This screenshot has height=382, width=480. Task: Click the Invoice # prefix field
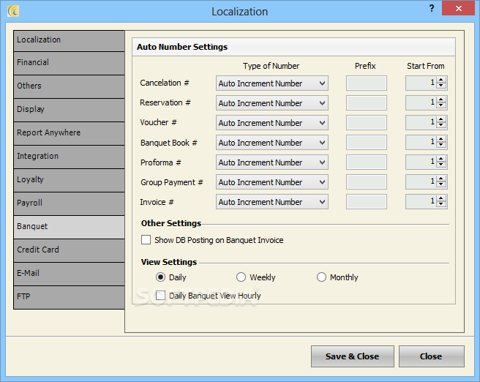click(x=367, y=202)
